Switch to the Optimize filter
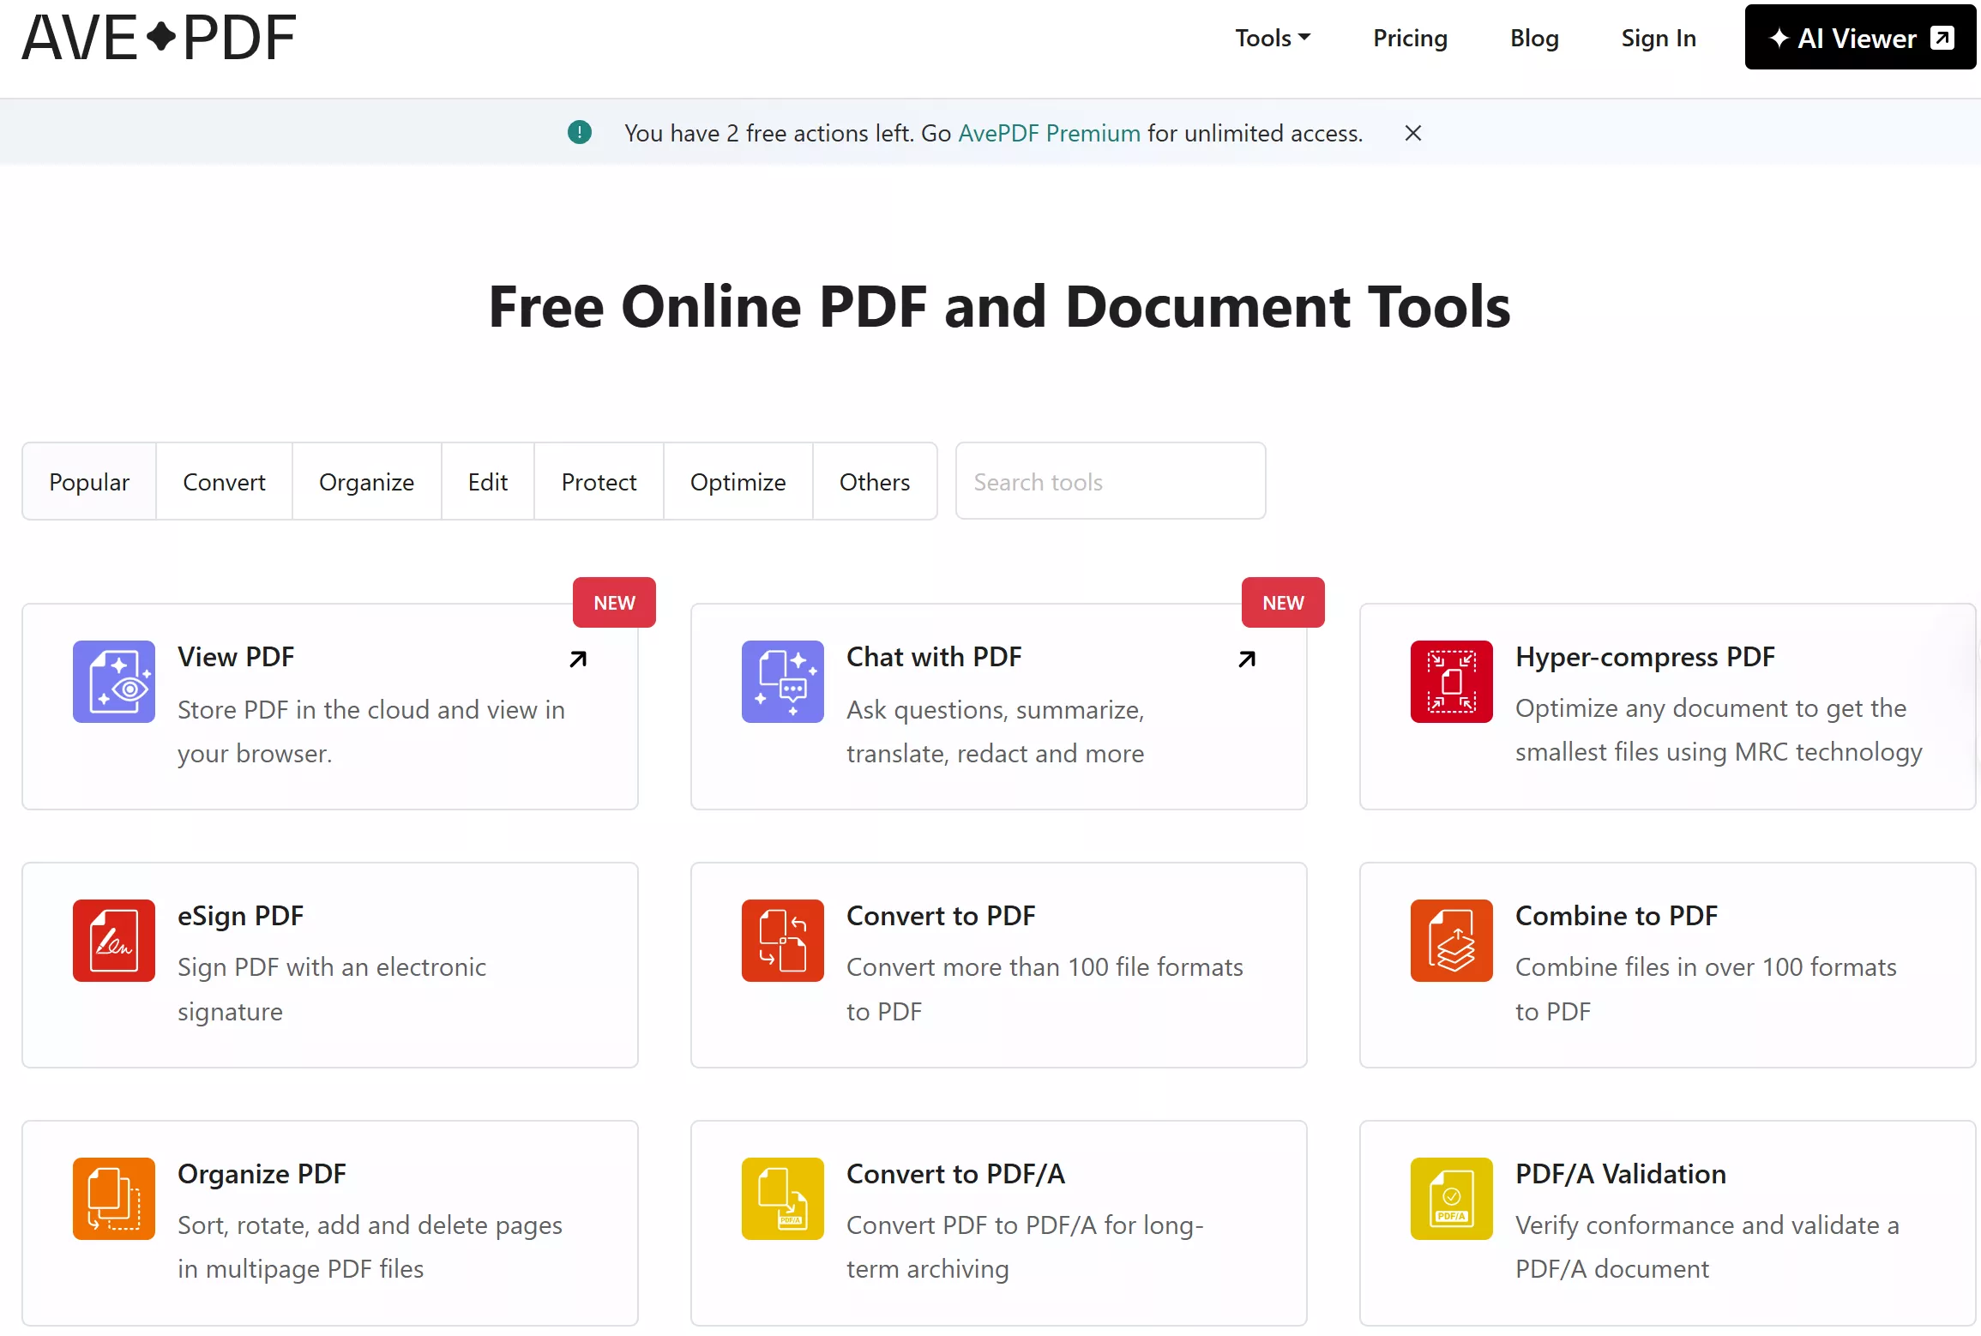 pos(738,481)
